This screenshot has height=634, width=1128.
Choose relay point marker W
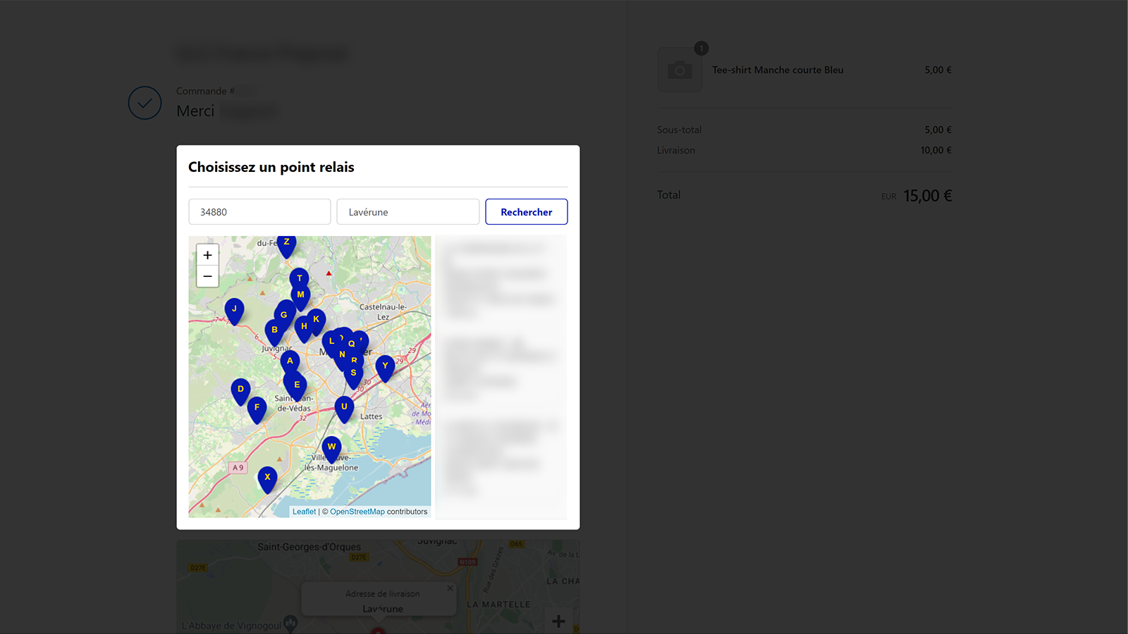coord(331,449)
